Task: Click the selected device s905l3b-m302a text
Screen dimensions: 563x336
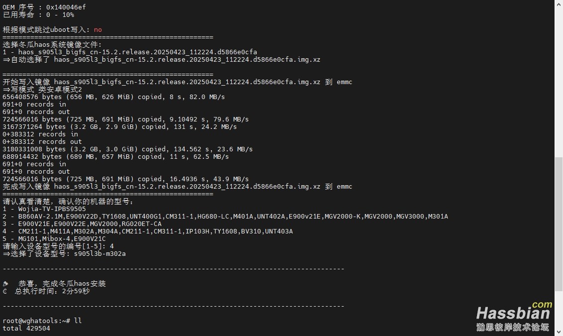Action: point(100,254)
